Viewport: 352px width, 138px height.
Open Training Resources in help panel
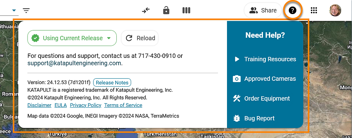pyautogui.click(x=265, y=59)
